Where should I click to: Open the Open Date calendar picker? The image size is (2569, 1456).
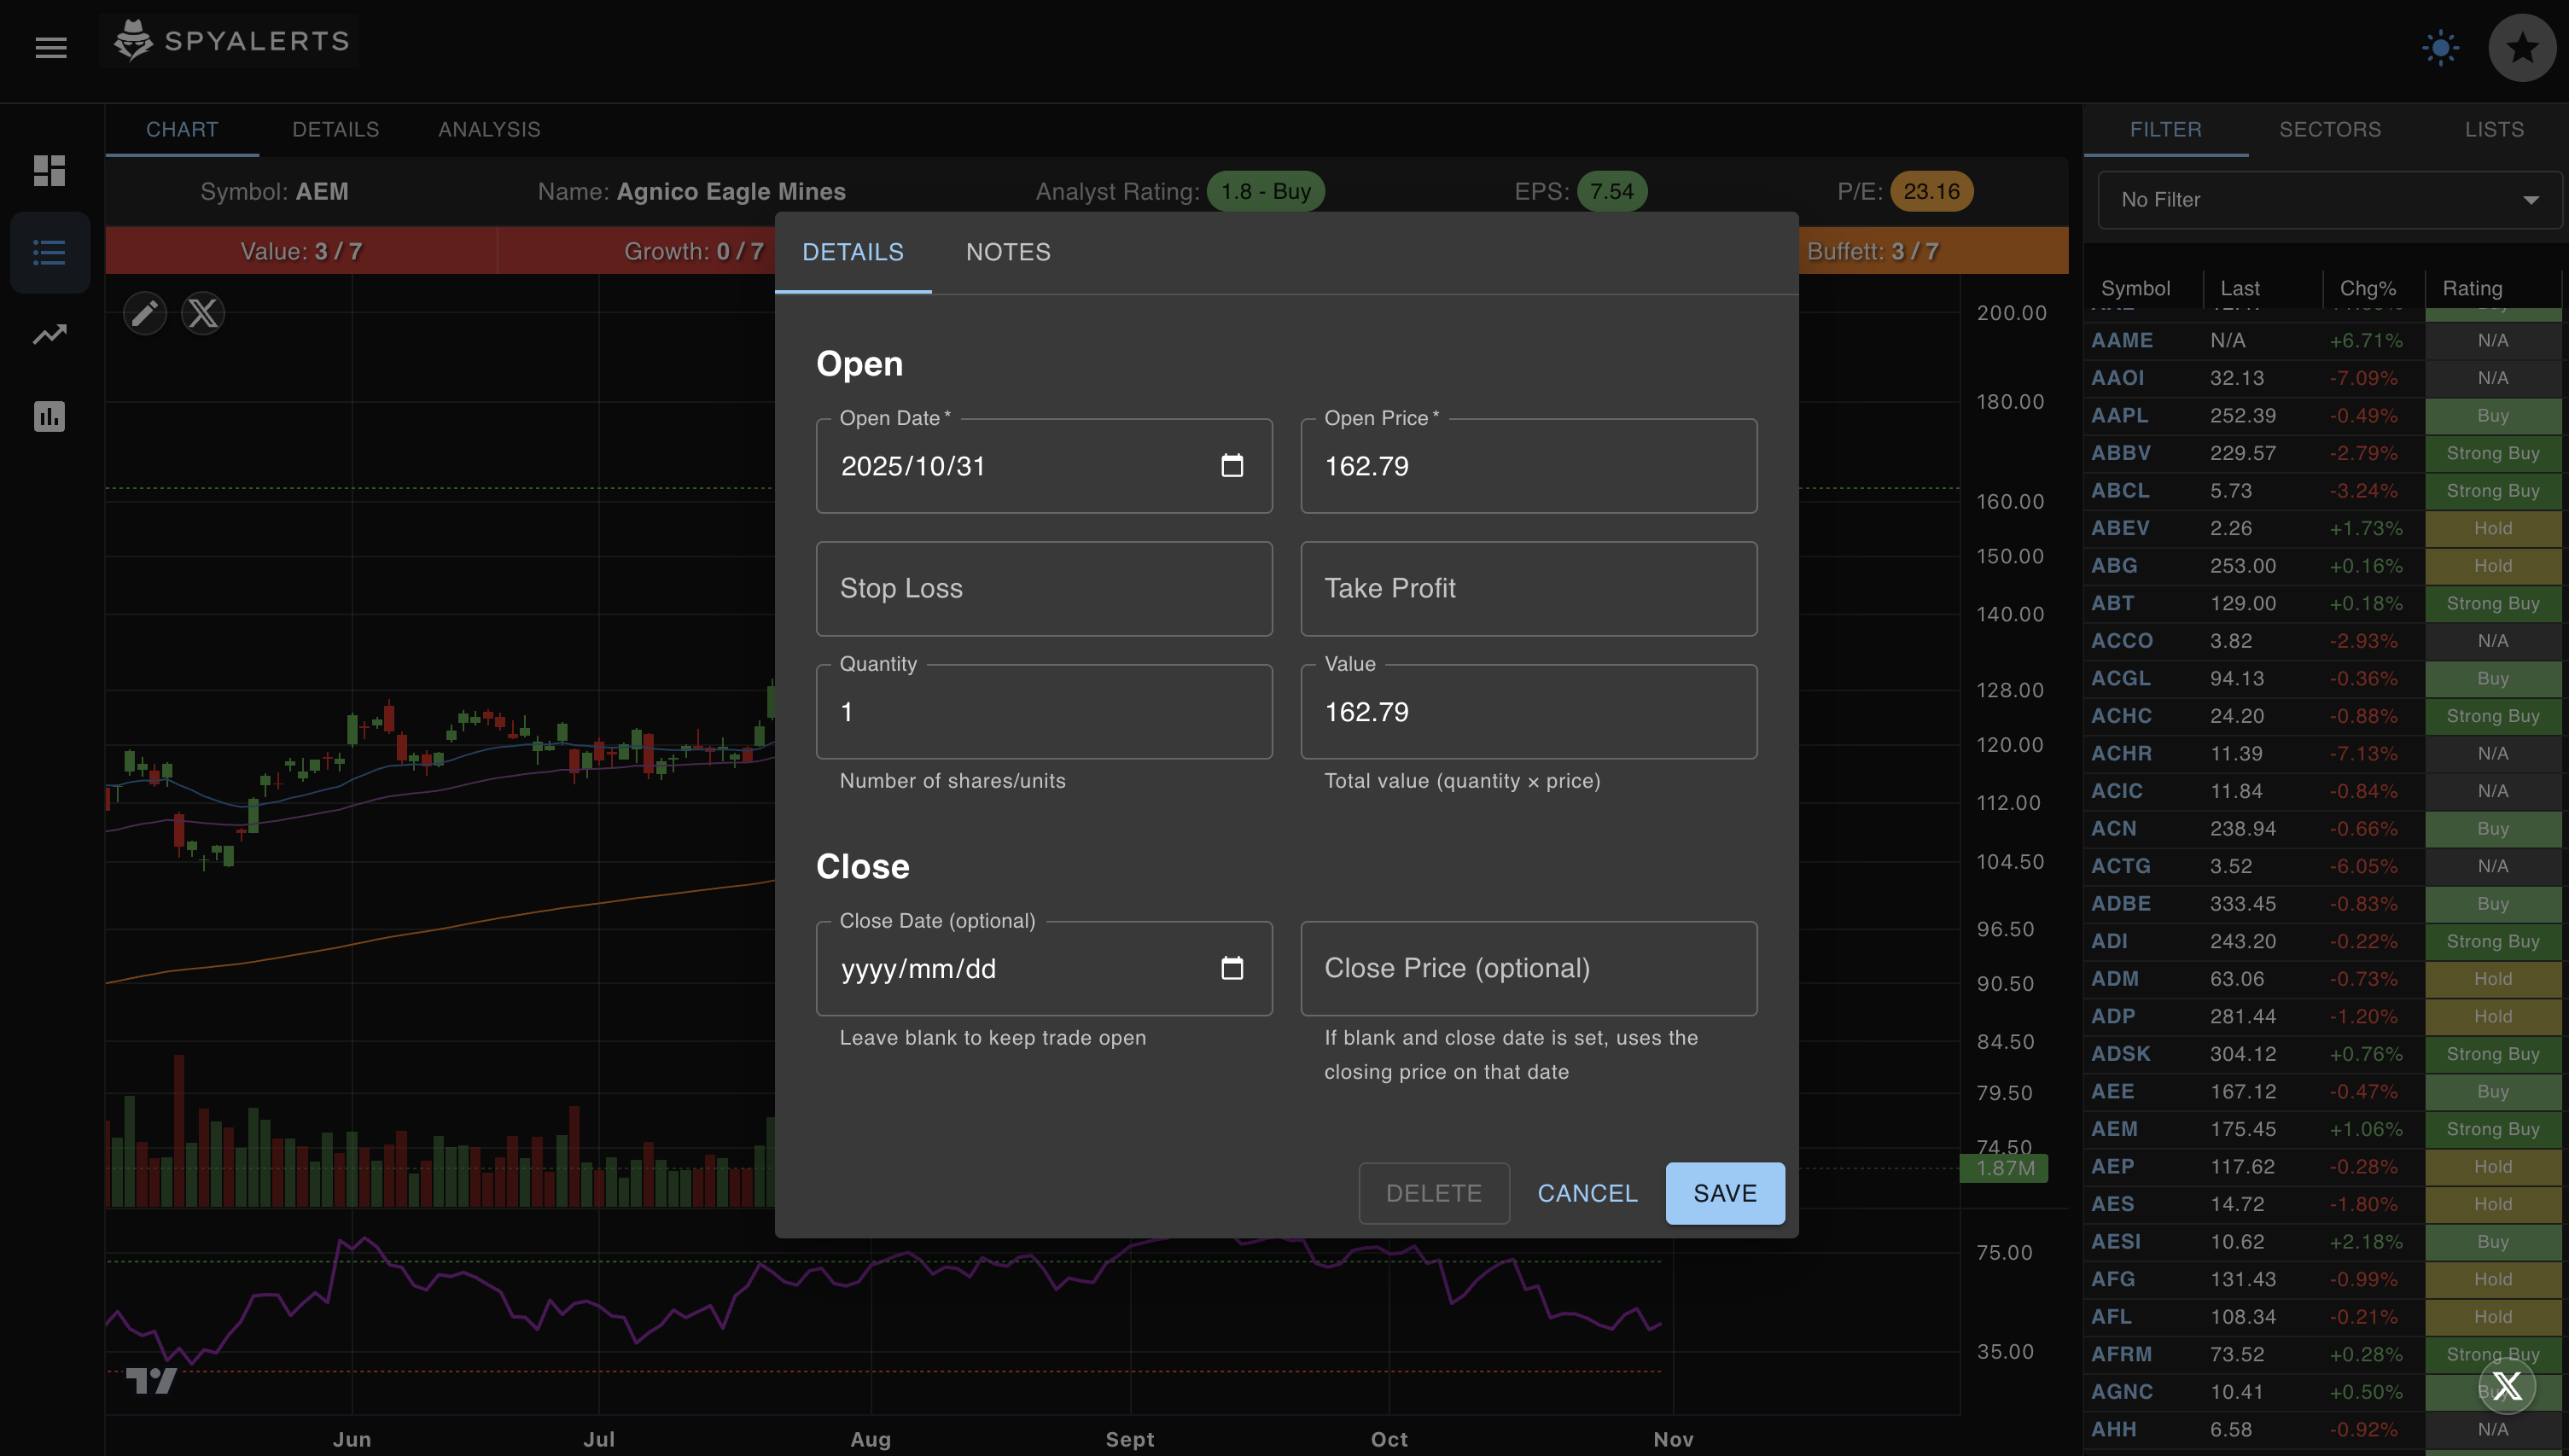pos(1233,465)
